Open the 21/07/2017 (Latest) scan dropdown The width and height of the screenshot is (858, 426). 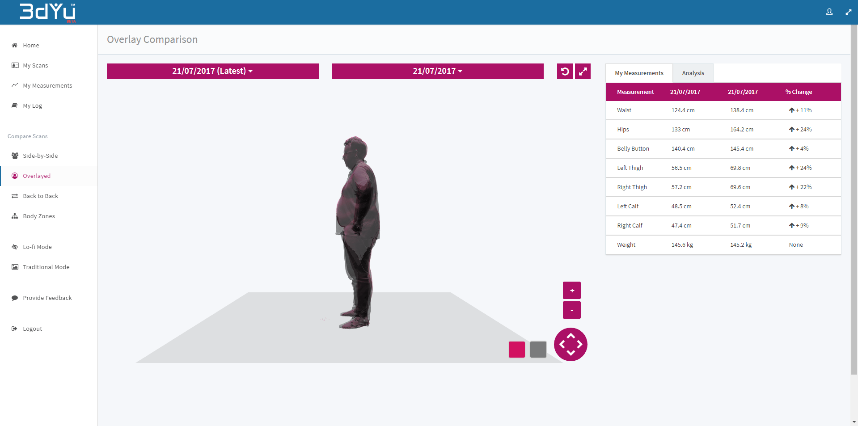(212, 71)
